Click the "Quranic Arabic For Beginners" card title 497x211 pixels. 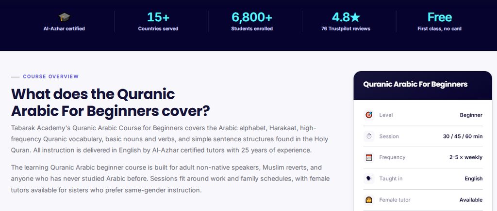[415, 84]
